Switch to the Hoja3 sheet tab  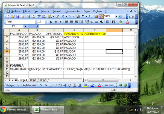43,80
